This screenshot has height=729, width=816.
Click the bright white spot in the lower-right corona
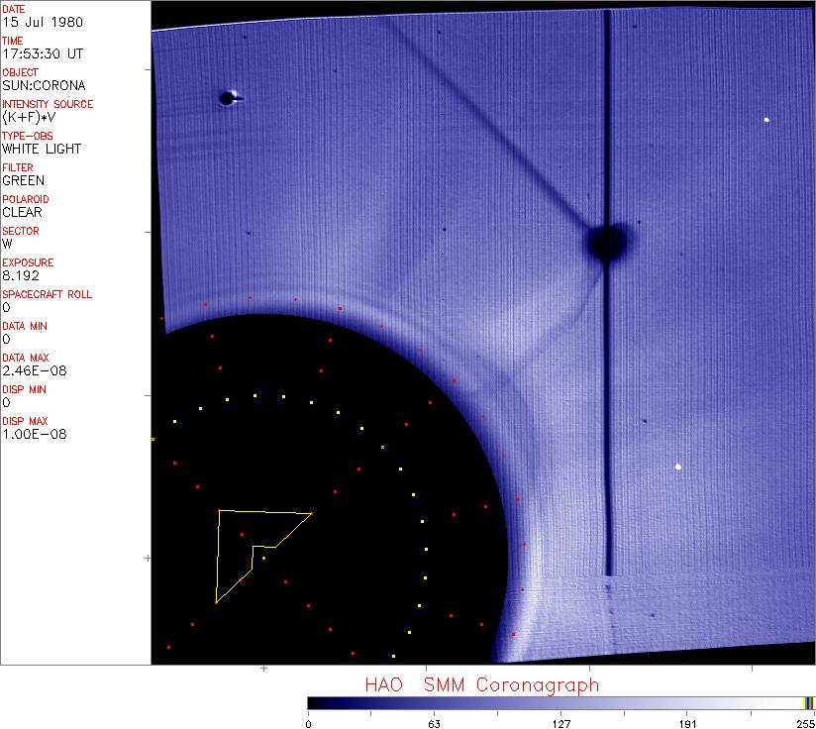tap(678, 467)
